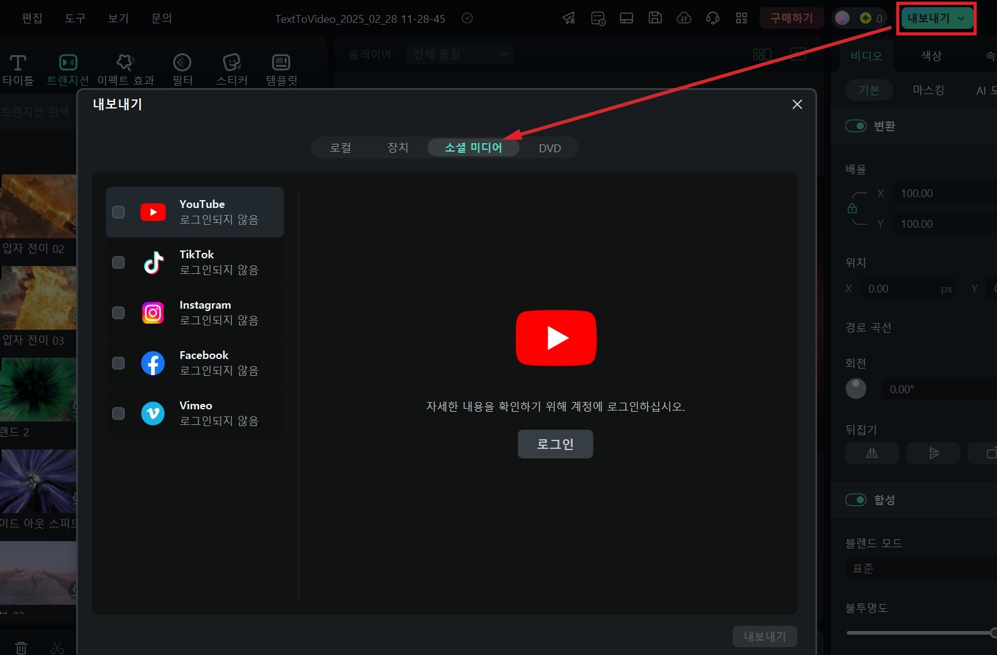Screen dimensions: 997x655
Task: Check the TikTok checkbox
Action: pos(119,262)
